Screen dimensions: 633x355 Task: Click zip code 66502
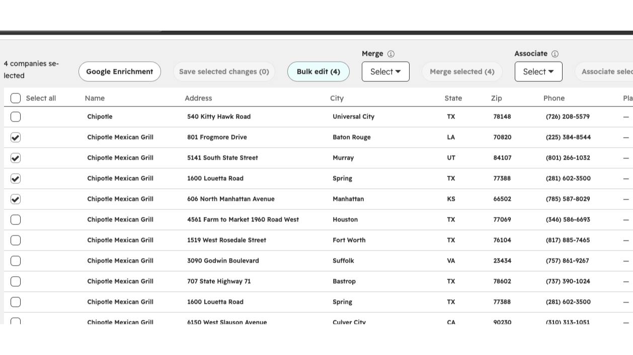[502, 199]
